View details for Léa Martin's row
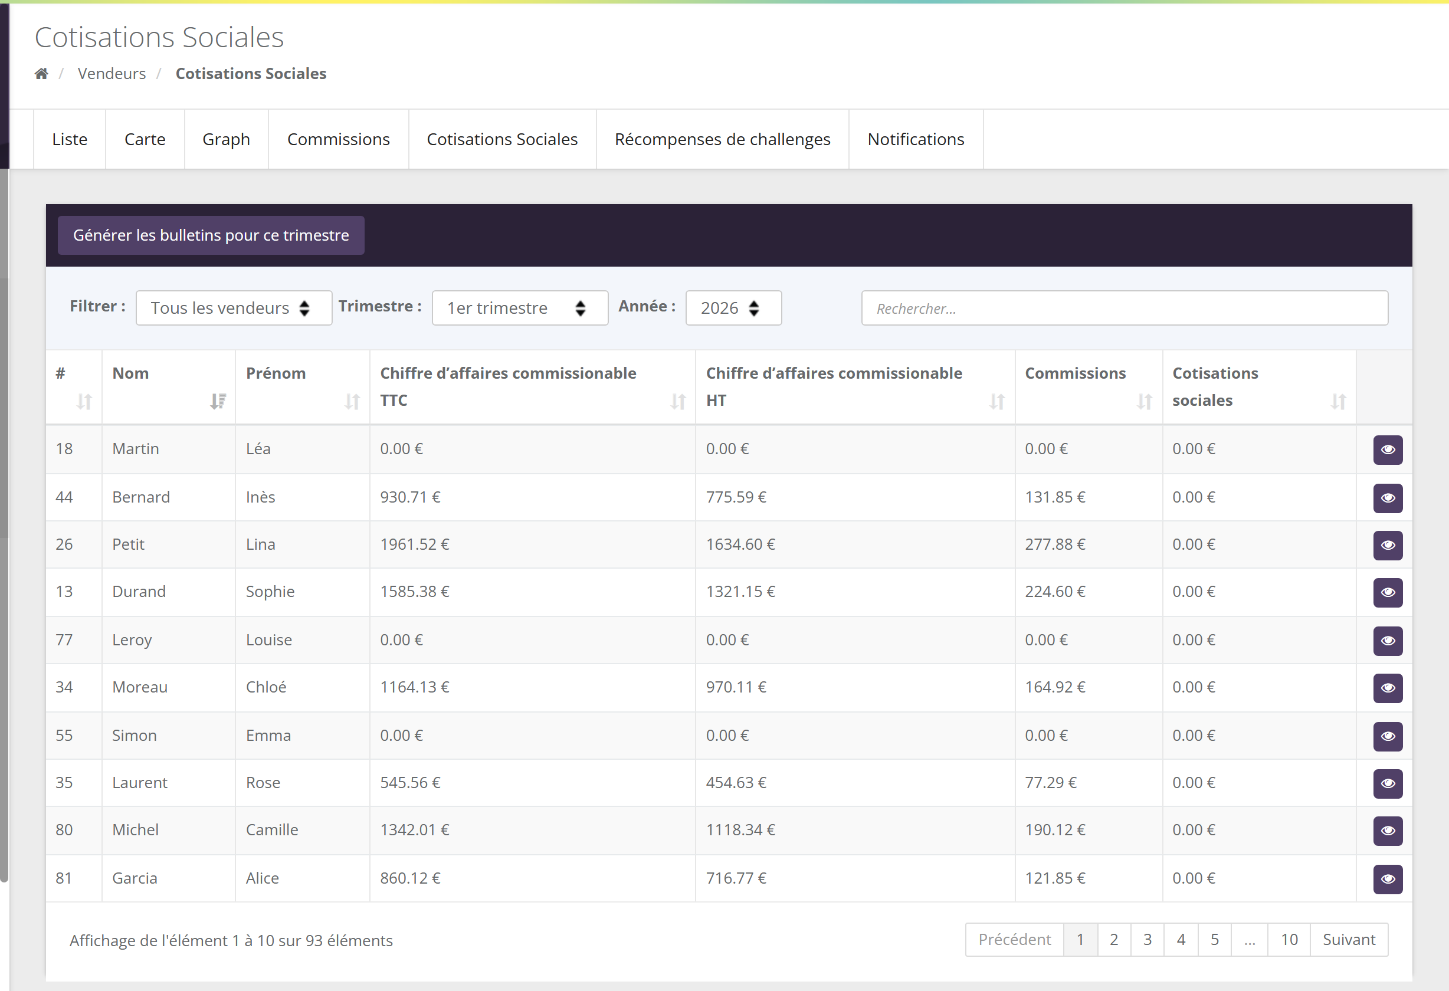 click(x=1388, y=450)
